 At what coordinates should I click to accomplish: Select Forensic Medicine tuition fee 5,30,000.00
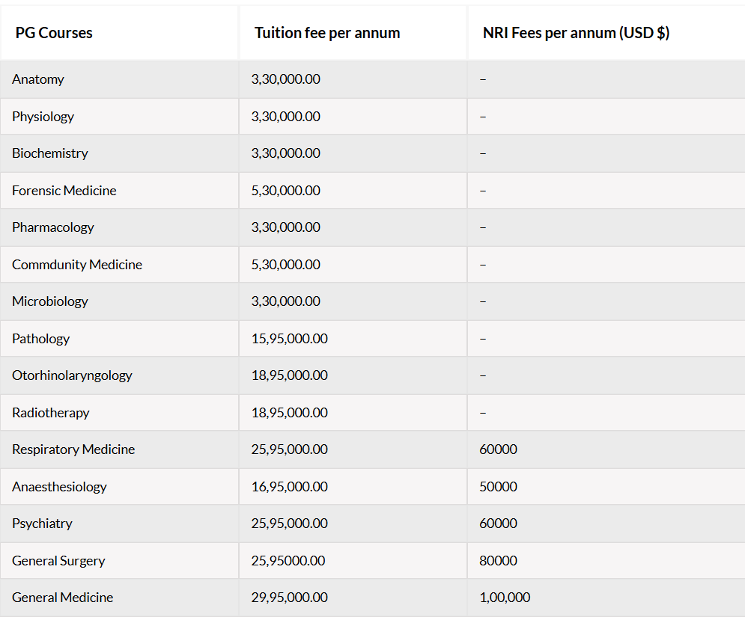tap(285, 190)
